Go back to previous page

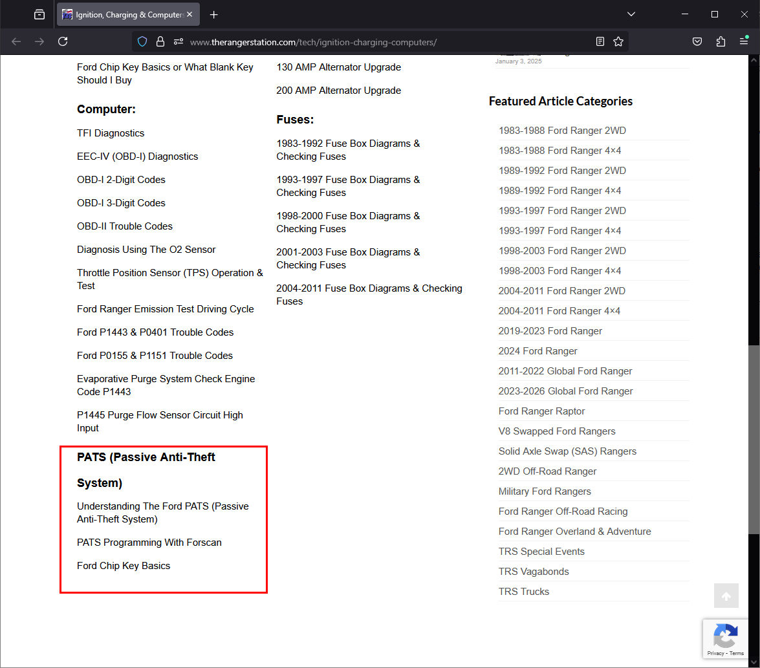16,41
